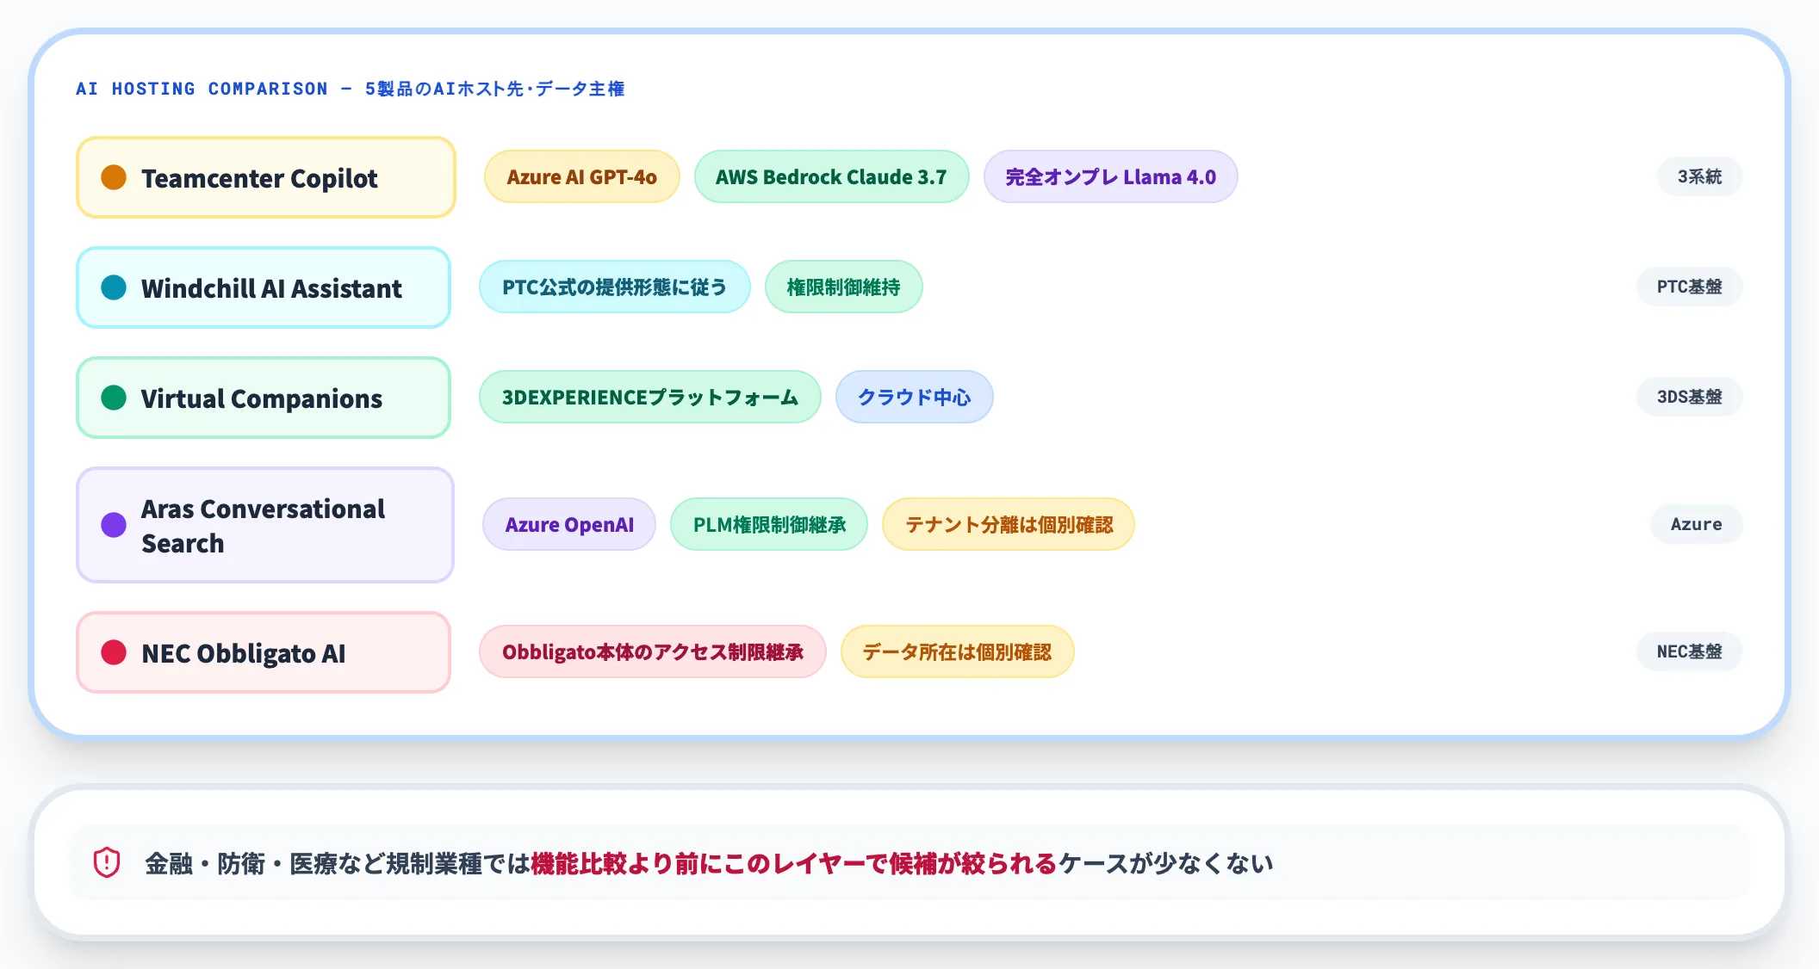The image size is (1819, 969).
Task: Click the shield warning icon in the footer note
Action: [107, 862]
